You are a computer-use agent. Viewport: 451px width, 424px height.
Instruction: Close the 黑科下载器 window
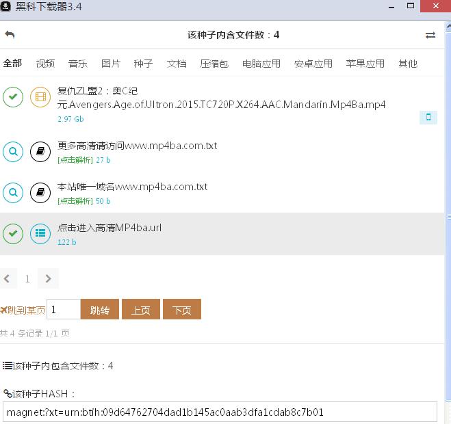[435, 6]
